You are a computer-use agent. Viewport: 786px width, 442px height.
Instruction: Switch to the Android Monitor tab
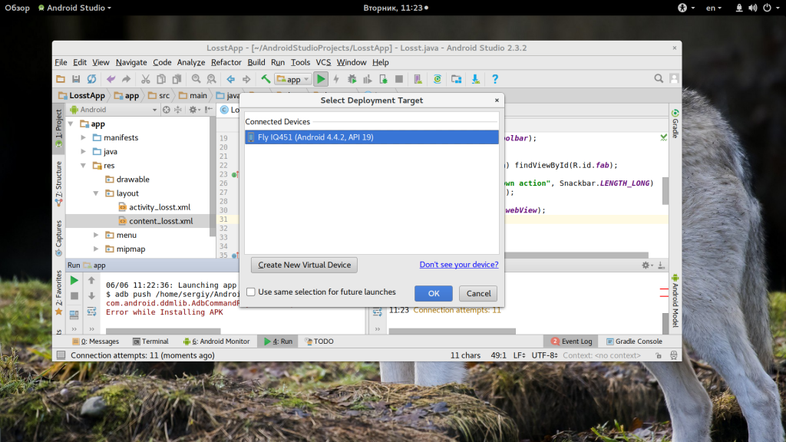coord(216,341)
